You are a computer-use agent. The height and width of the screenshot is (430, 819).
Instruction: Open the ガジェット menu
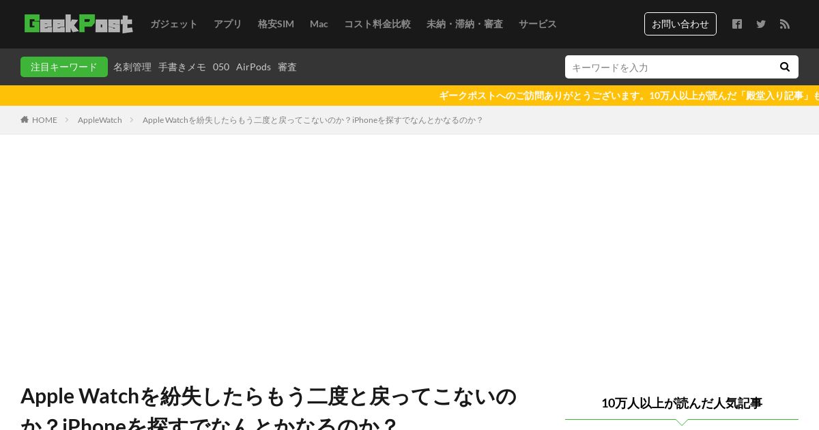[x=174, y=24]
